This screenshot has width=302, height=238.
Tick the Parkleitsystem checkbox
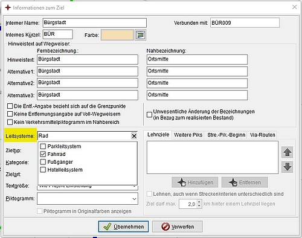pyautogui.click(x=43, y=146)
